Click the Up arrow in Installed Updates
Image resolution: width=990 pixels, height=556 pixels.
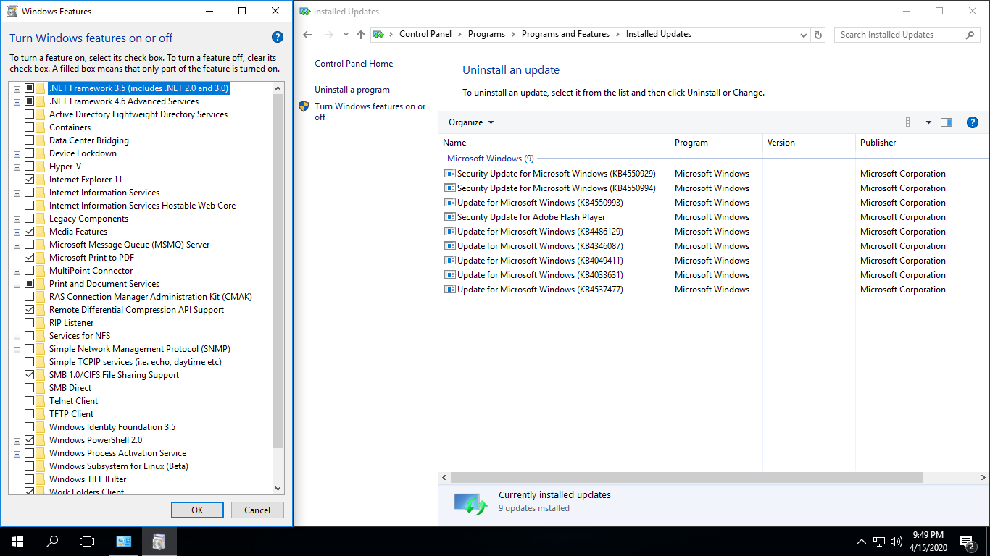point(361,35)
